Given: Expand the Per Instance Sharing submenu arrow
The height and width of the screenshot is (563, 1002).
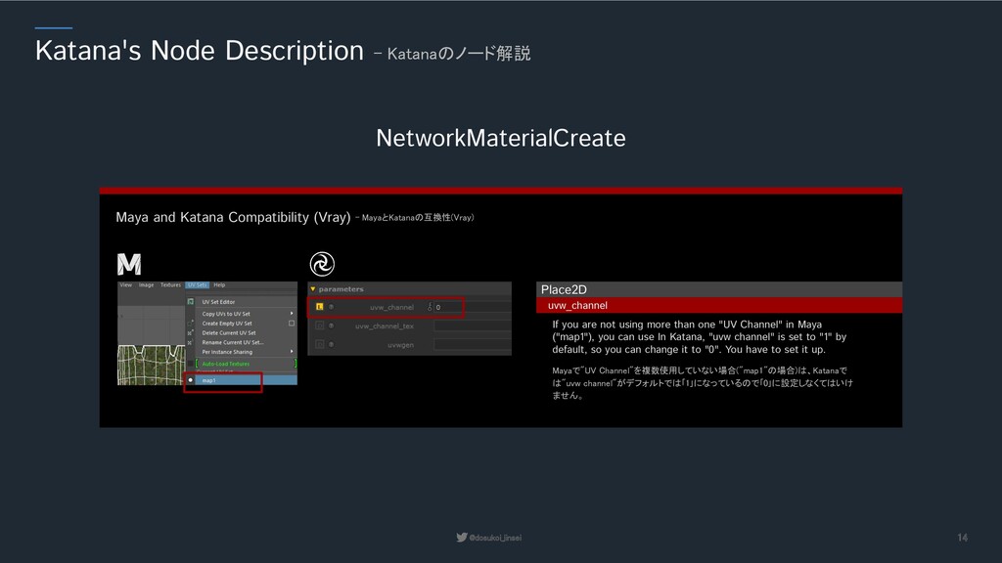Looking at the screenshot, I should click(292, 352).
